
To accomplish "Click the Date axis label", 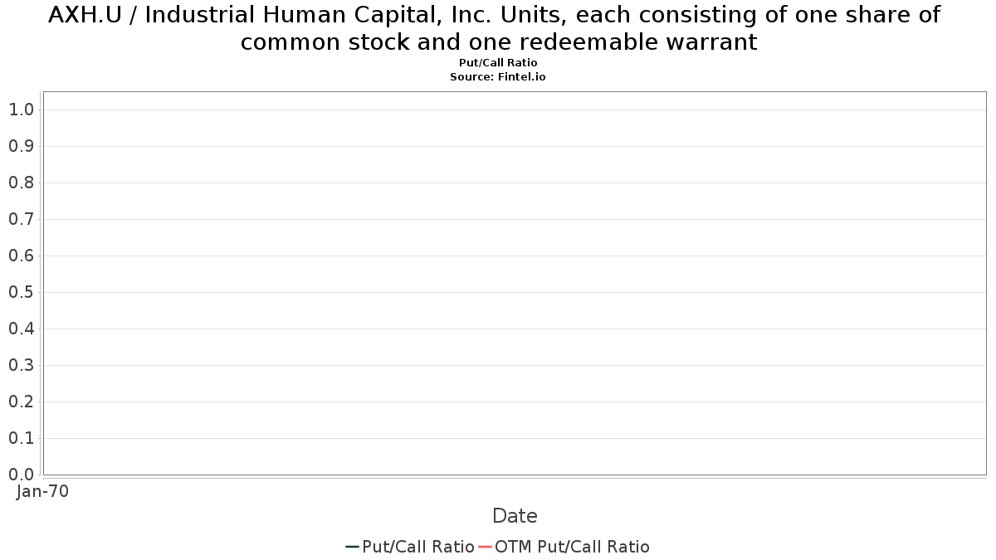I will coord(515,516).
